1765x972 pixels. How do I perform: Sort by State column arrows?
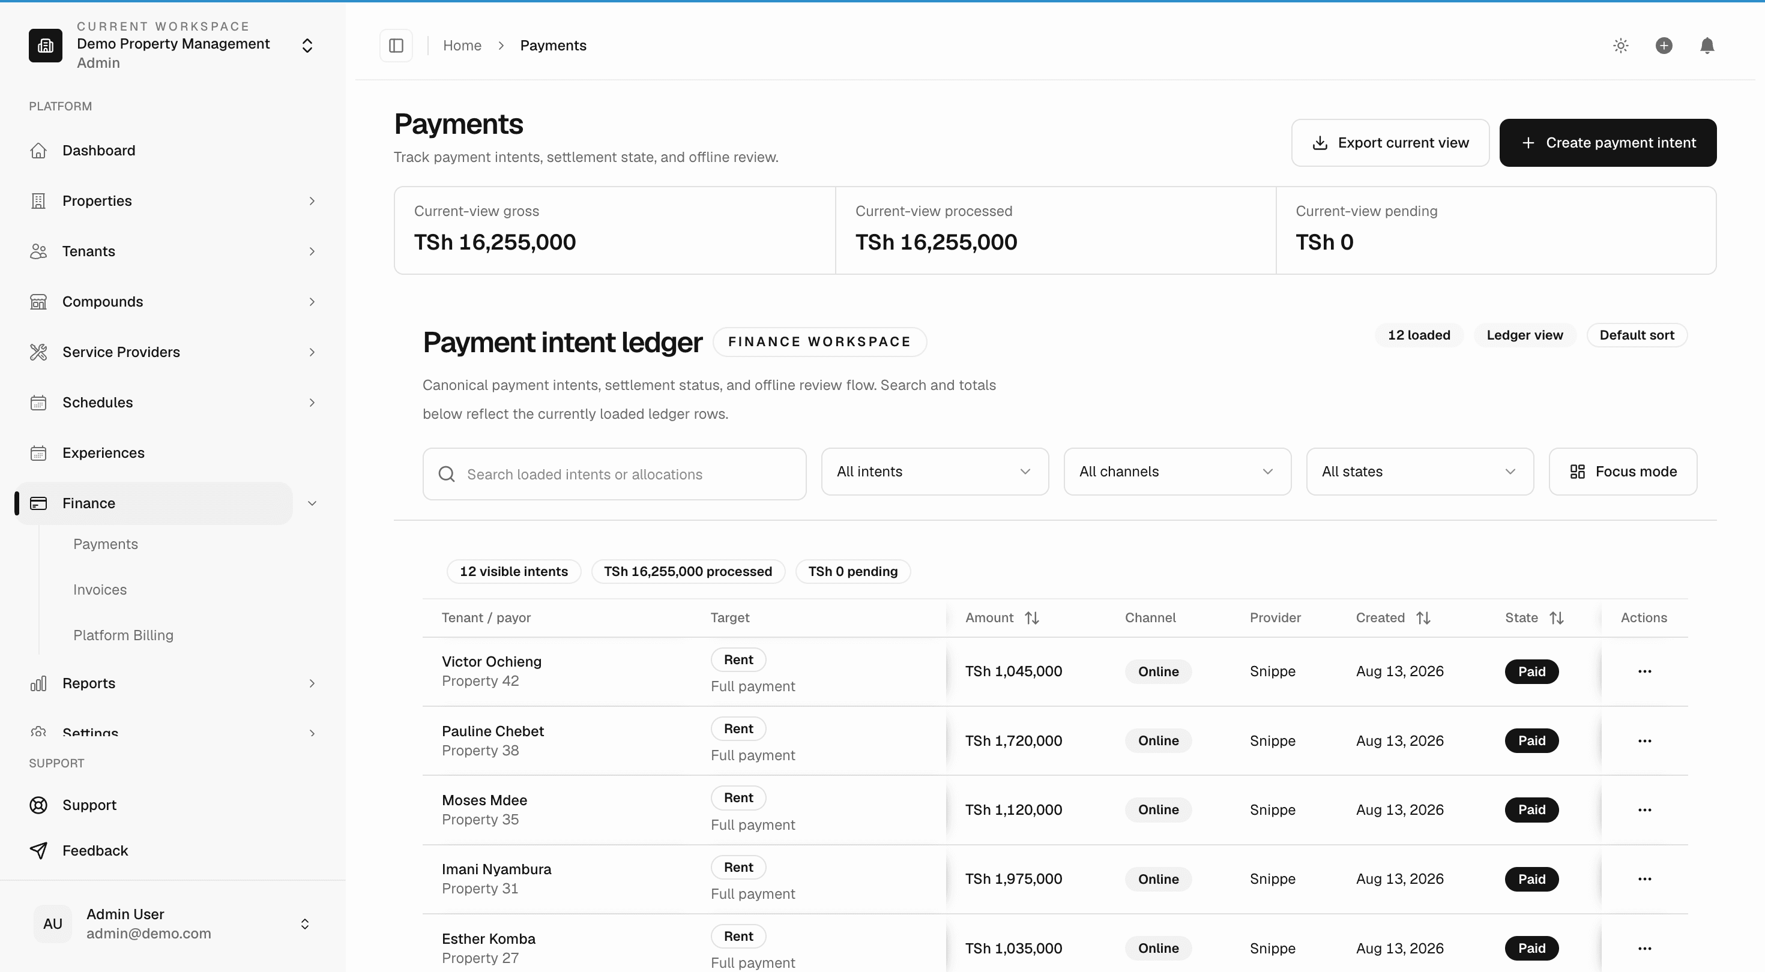(x=1556, y=618)
